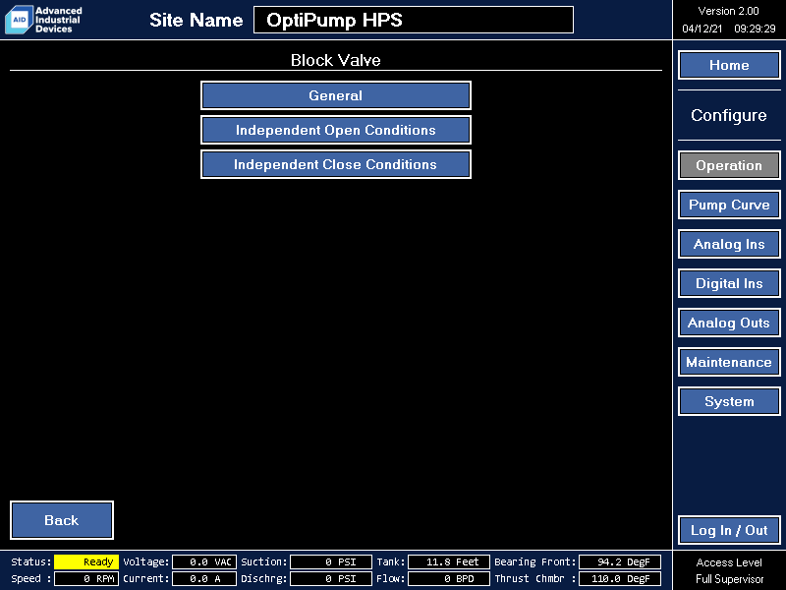Screen dimensions: 786x590
Task: Click the Configure section label
Action: click(729, 115)
